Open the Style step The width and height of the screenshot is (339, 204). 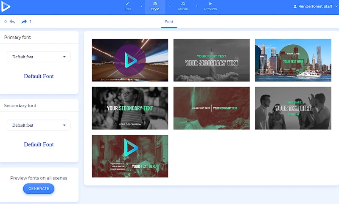coord(155,6)
